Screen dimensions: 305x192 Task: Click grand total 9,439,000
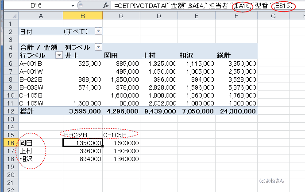[x=160, y=111]
